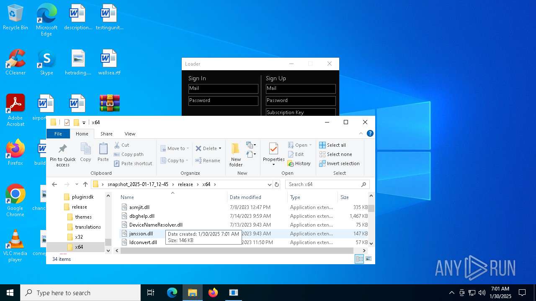Click the Pin to Quick access icon
Image resolution: width=536 pixels, height=301 pixels.
click(63, 155)
